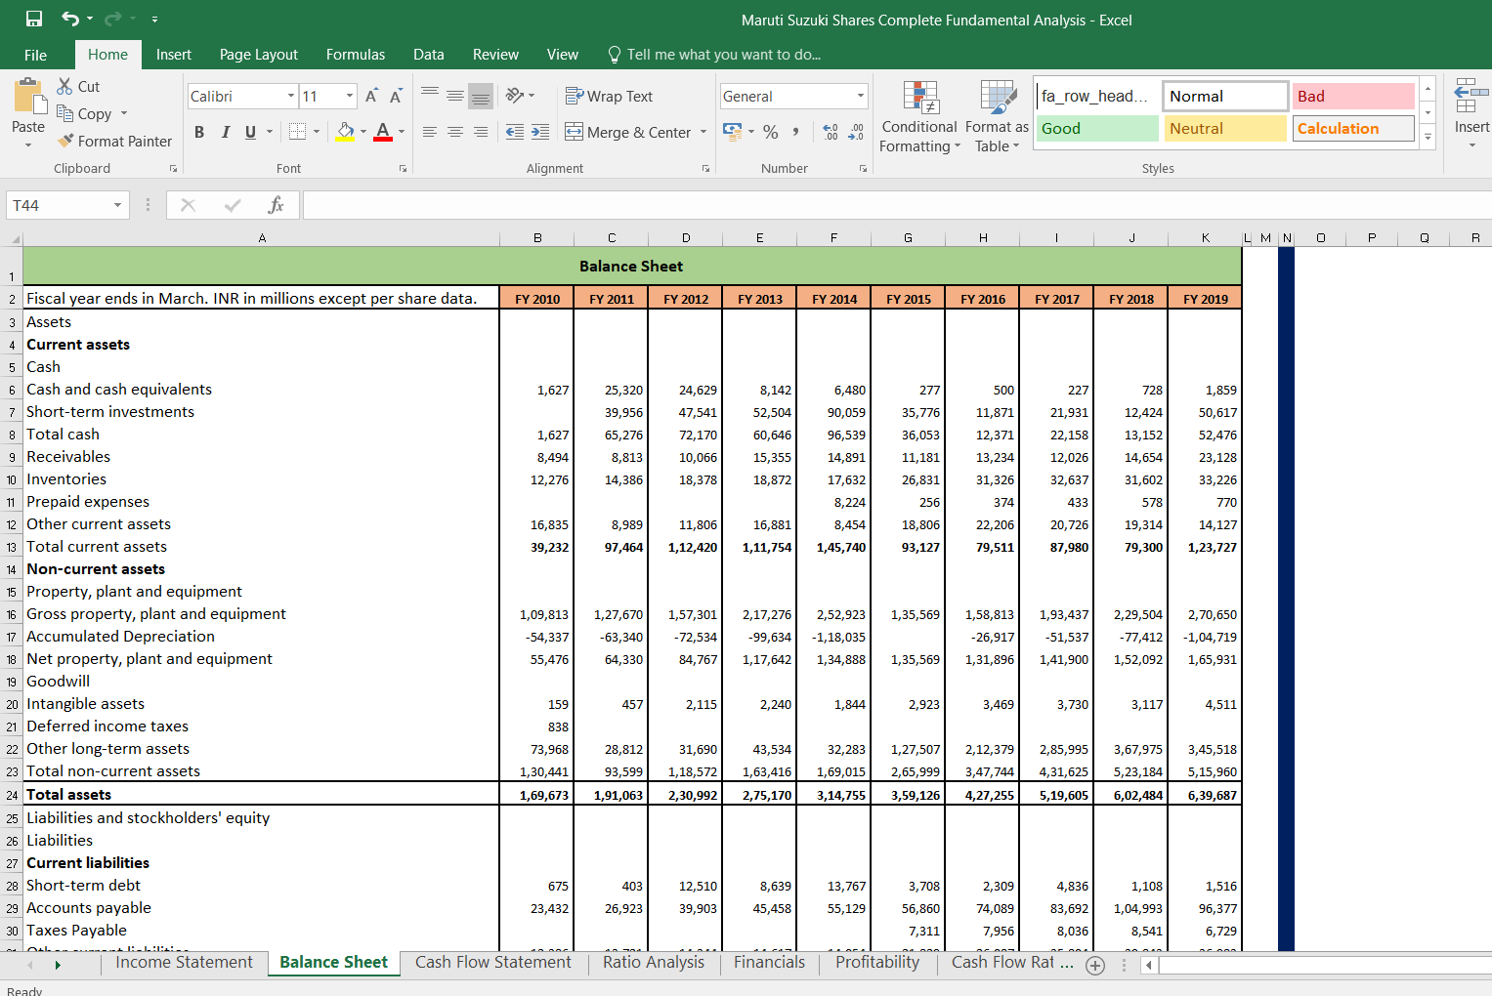Viewport: 1492px width, 996px height.
Task: Apply middle vertical alignment
Action: pyautogui.click(x=455, y=95)
